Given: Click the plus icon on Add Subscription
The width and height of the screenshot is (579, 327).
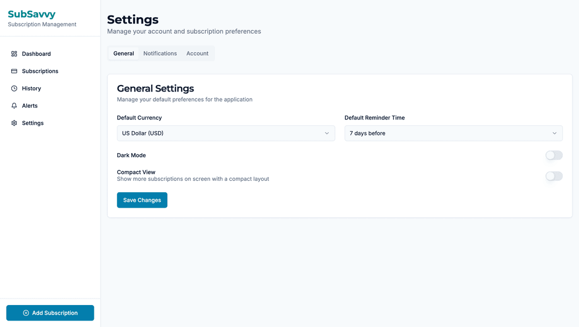Looking at the screenshot, I should [25, 313].
